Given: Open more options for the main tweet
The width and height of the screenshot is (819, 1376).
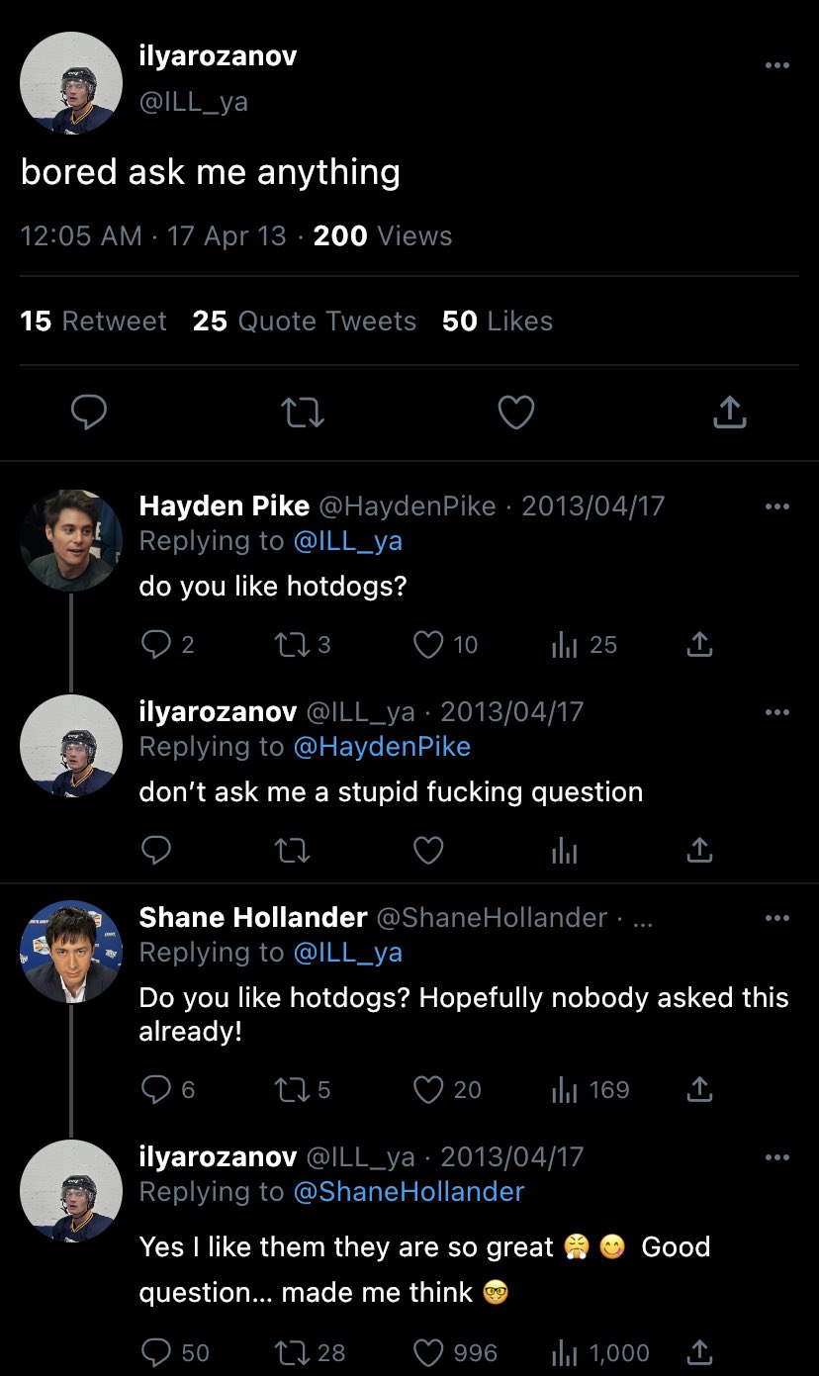Looking at the screenshot, I should [777, 65].
